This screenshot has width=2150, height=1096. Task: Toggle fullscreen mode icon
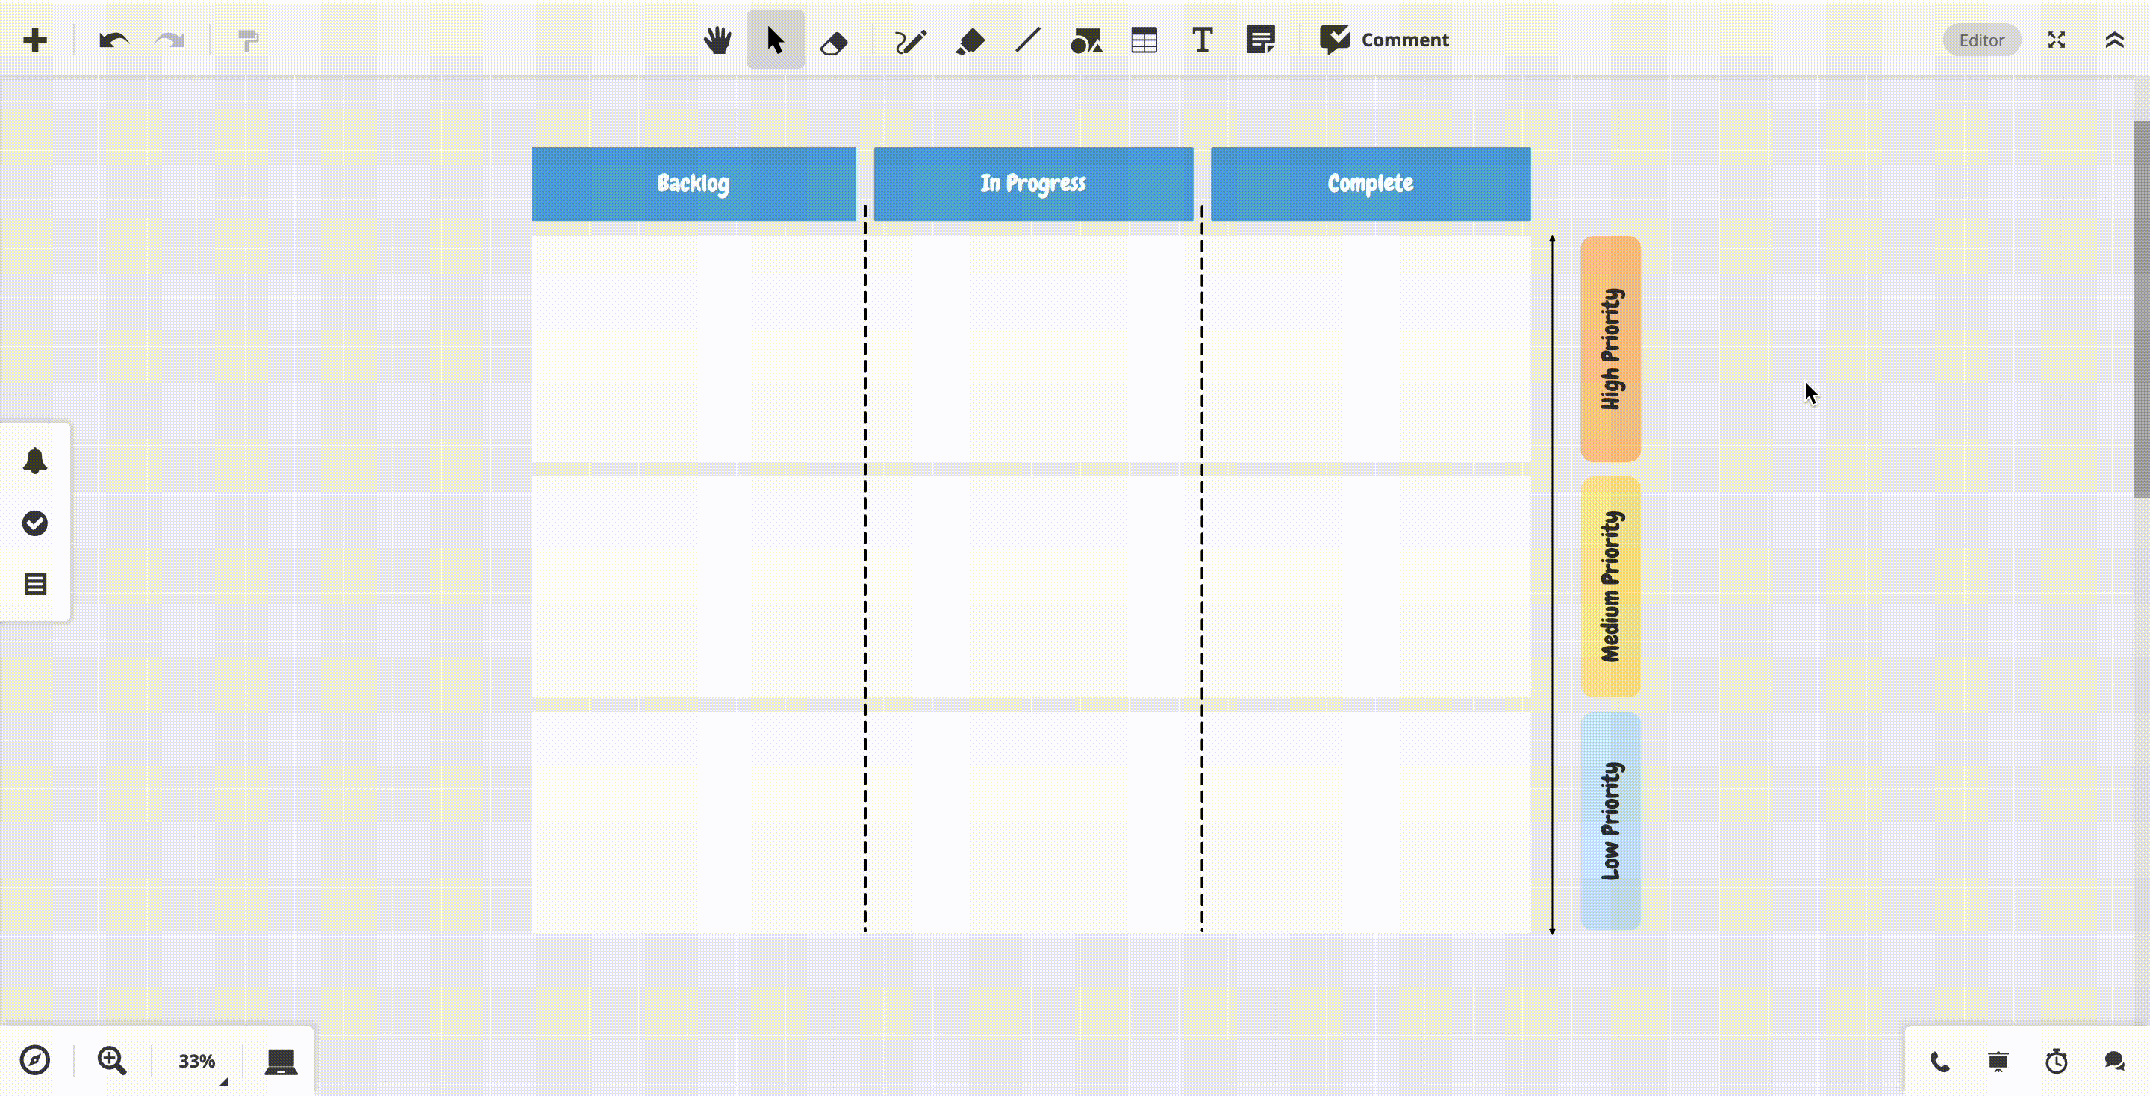point(2057,40)
